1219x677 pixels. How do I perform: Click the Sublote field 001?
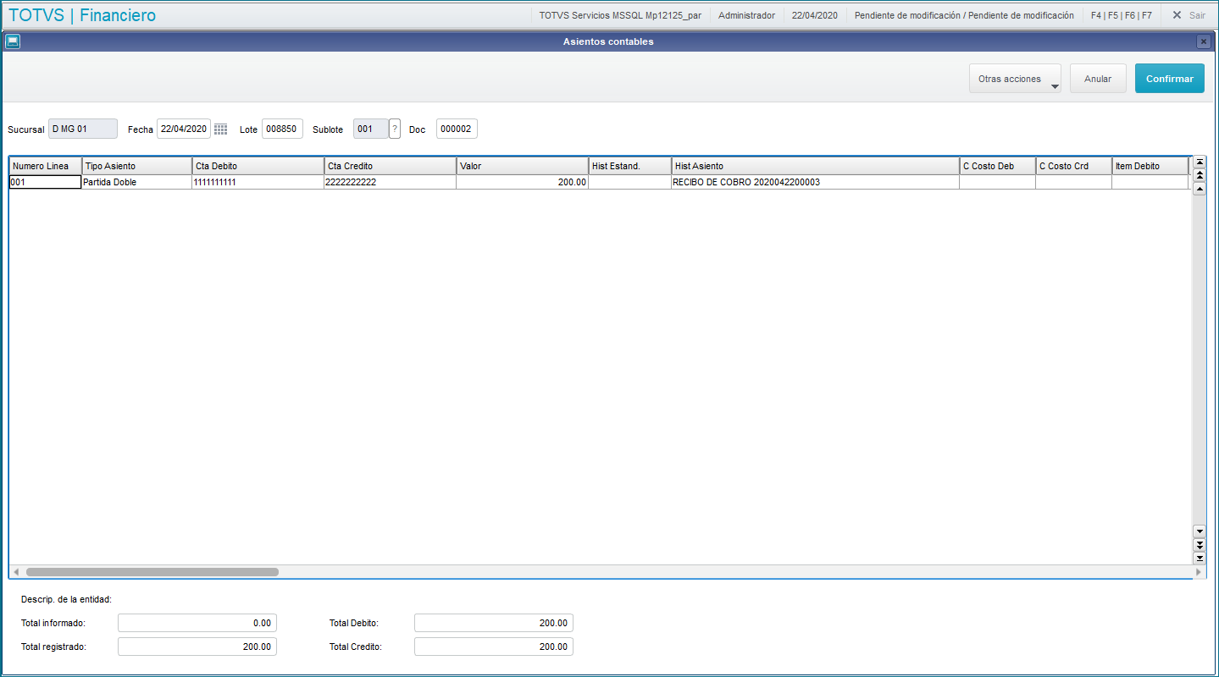(x=371, y=129)
